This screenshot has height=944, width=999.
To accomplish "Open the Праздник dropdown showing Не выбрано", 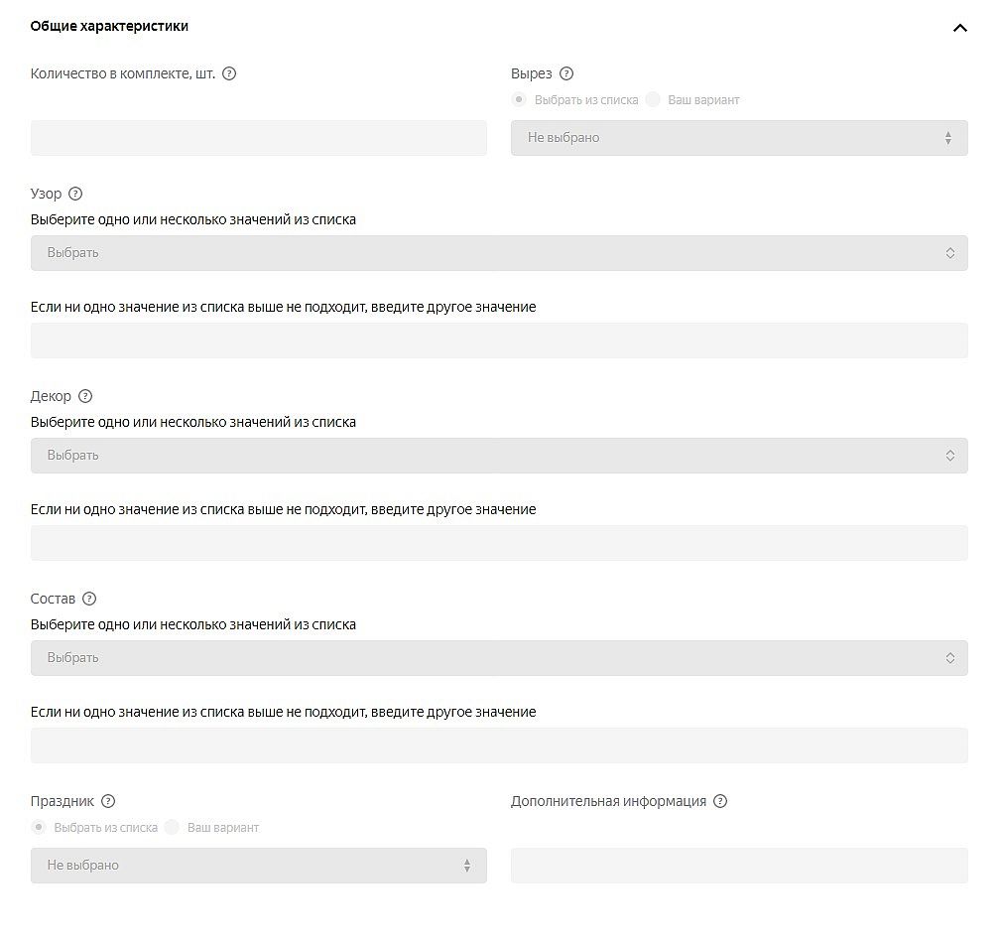I will pyautogui.click(x=259, y=866).
